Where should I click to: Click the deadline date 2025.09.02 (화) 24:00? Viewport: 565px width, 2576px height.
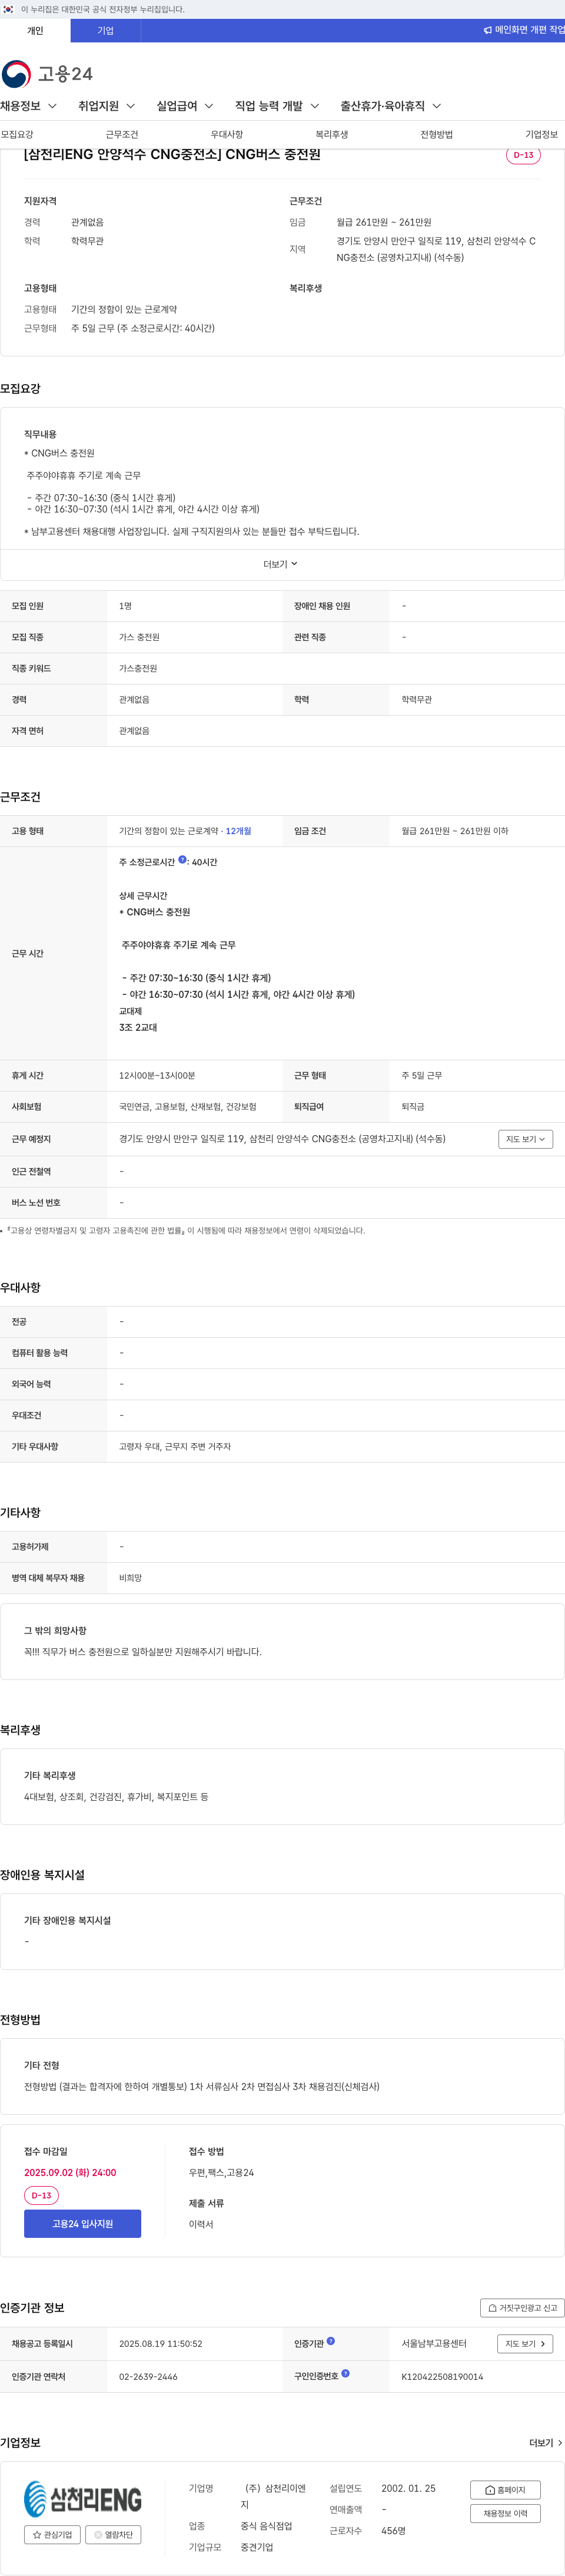[70, 2173]
